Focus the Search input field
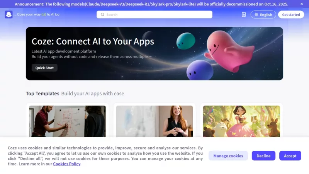 (154, 15)
